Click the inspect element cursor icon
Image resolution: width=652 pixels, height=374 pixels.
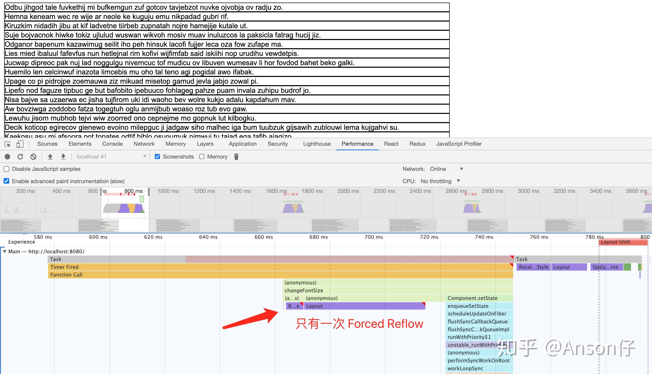tap(8, 145)
